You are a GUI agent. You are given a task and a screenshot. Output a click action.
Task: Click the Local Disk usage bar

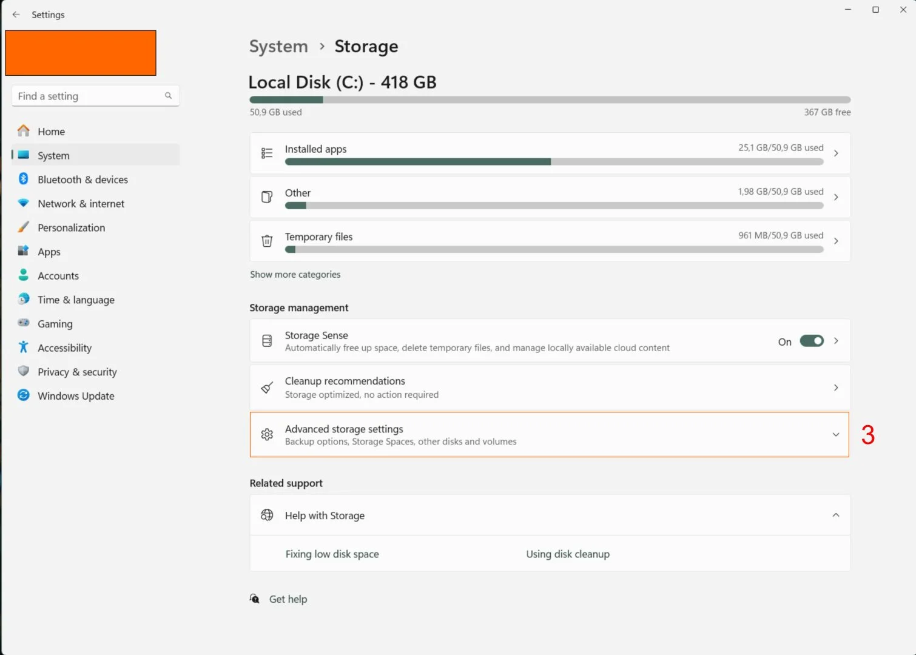tap(550, 99)
